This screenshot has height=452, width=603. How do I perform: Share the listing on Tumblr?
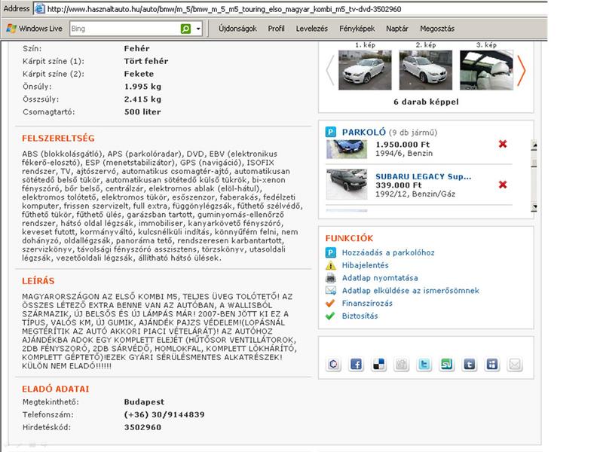[470, 364]
